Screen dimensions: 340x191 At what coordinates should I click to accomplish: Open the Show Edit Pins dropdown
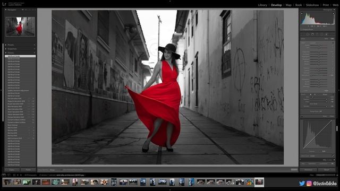(53, 170)
